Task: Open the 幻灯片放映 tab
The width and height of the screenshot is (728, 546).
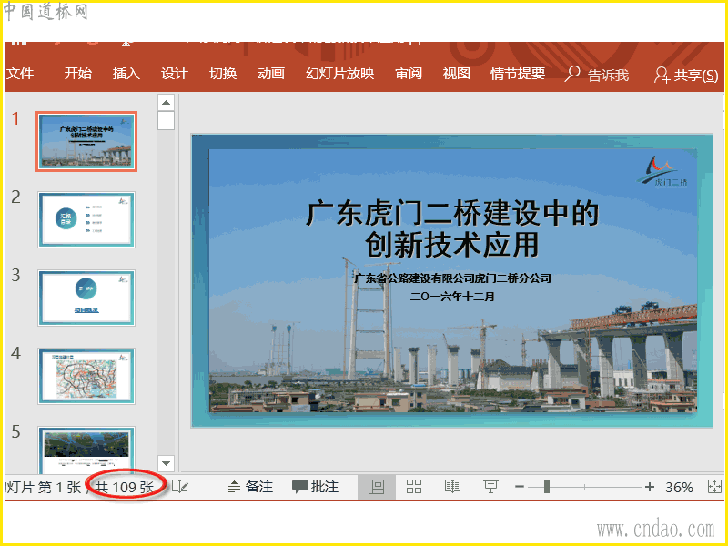Action: click(339, 74)
